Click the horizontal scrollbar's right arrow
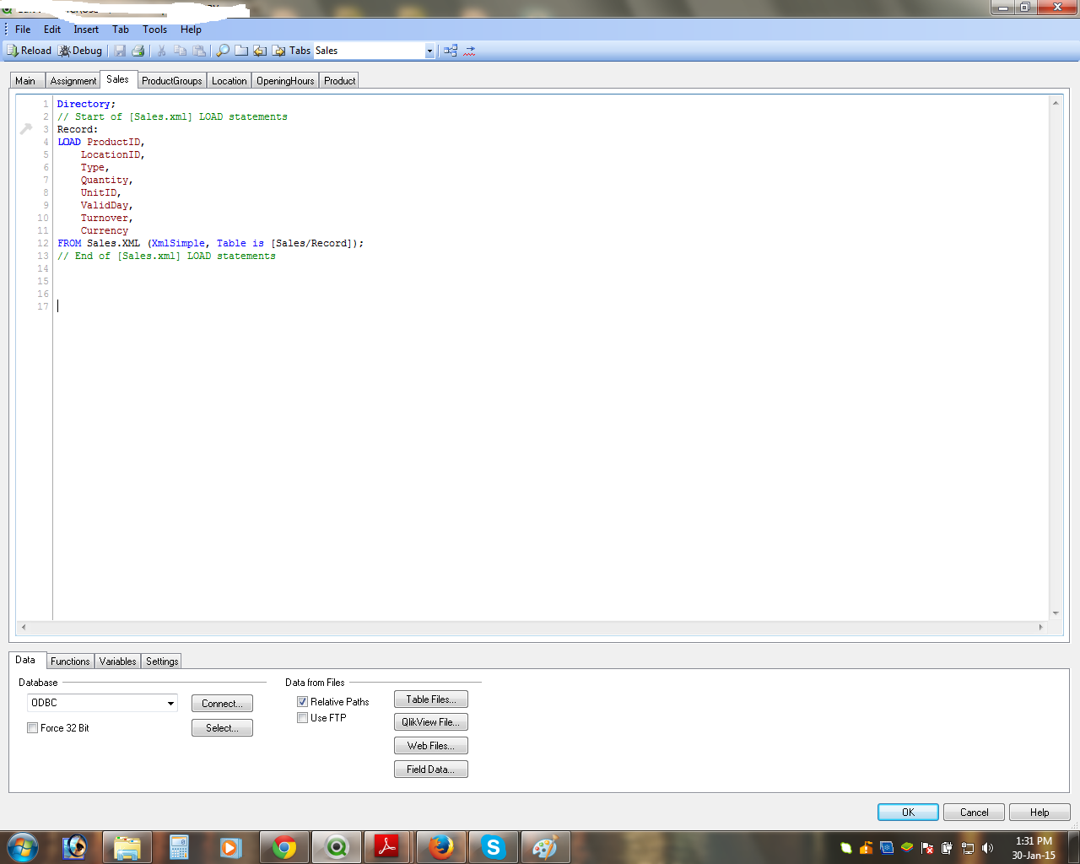This screenshot has width=1080, height=864. click(x=1041, y=627)
